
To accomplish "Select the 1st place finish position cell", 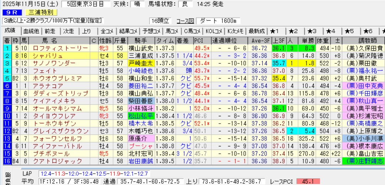I will coord(6,48).
